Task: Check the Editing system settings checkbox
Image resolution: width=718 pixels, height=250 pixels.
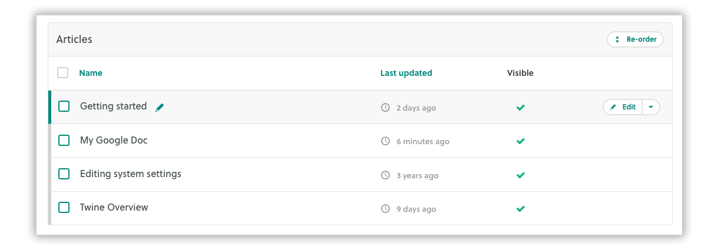Action: coord(64,174)
